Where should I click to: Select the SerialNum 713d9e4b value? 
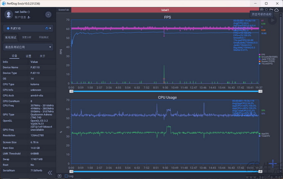(x=36, y=171)
